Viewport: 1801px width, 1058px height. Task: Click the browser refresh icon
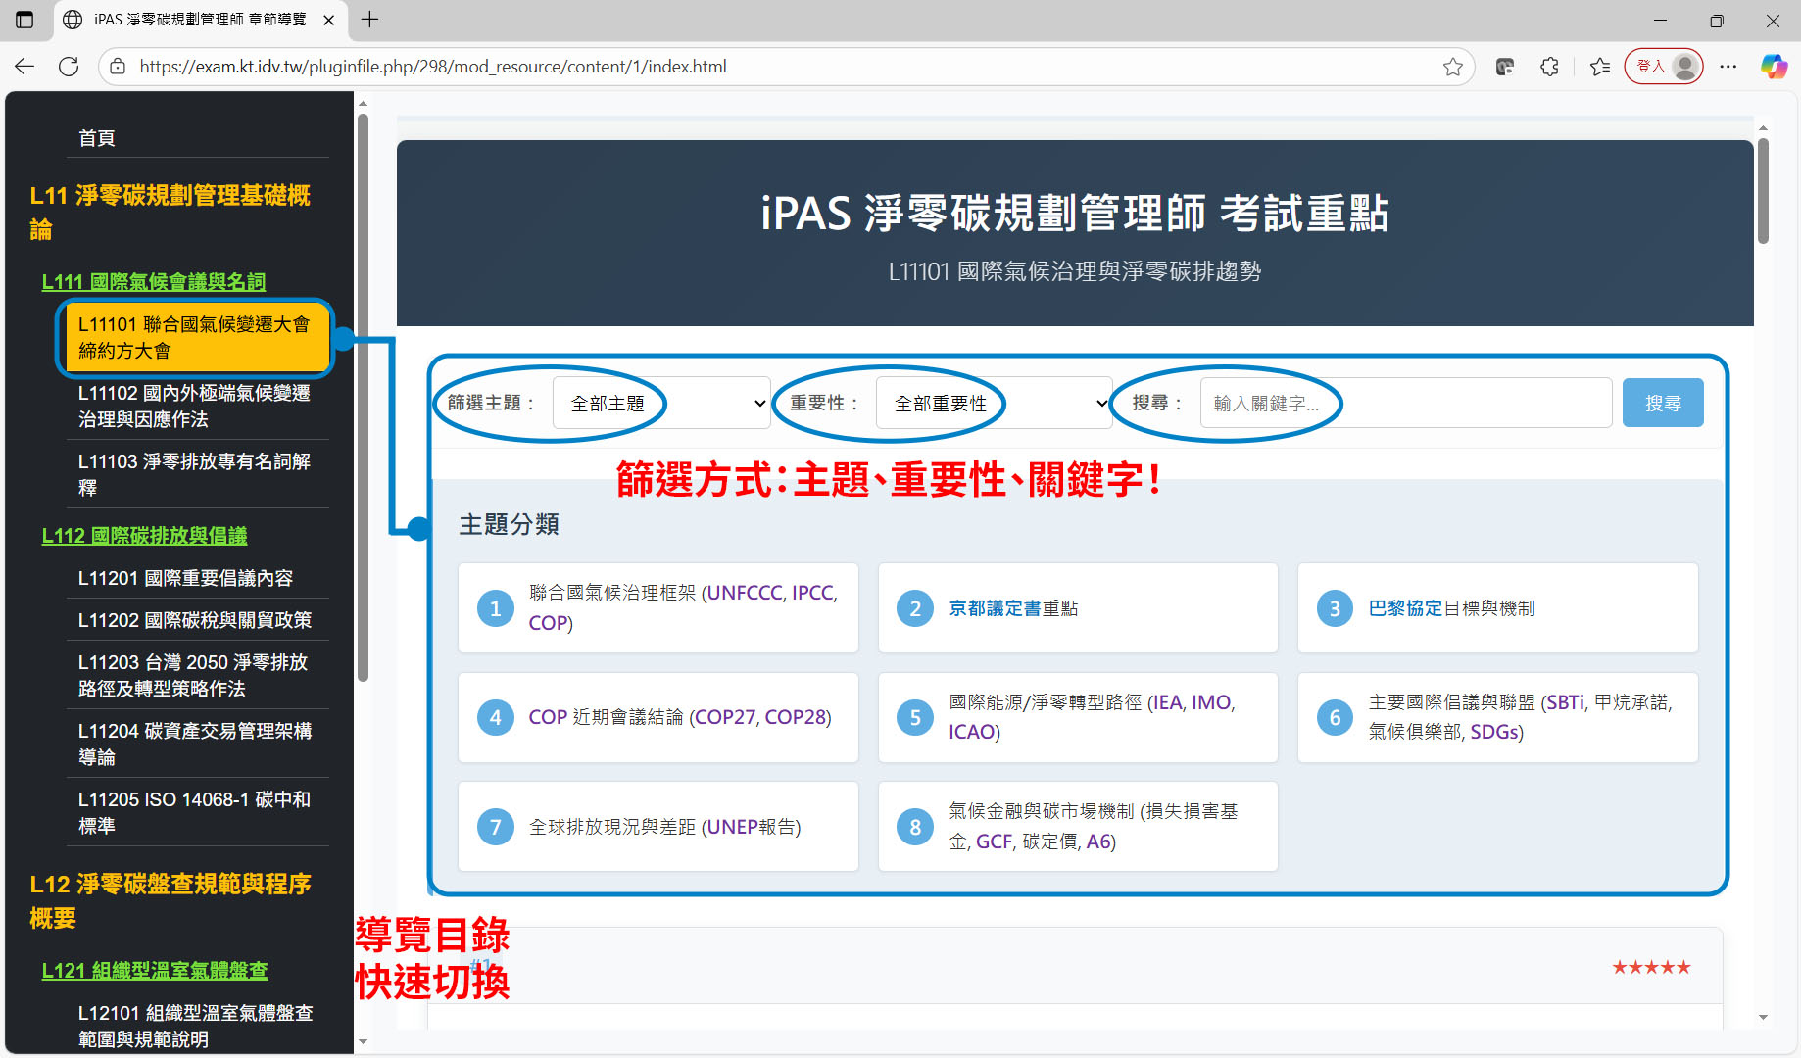(x=69, y=67)
